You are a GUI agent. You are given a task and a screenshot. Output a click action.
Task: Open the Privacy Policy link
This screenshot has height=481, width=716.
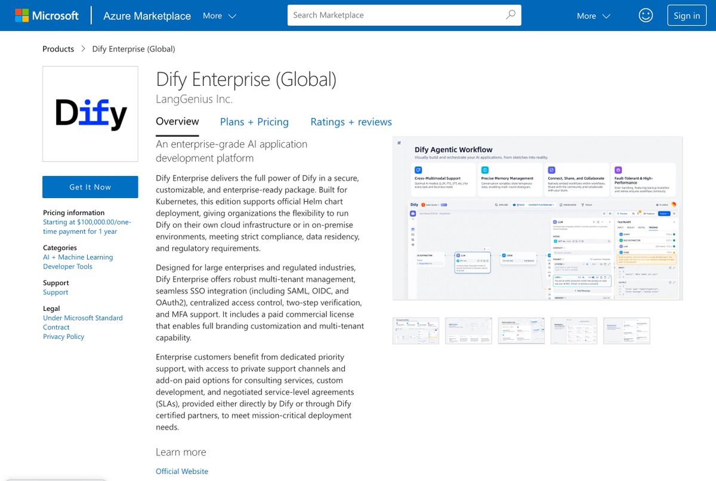(x=63, y=337)
